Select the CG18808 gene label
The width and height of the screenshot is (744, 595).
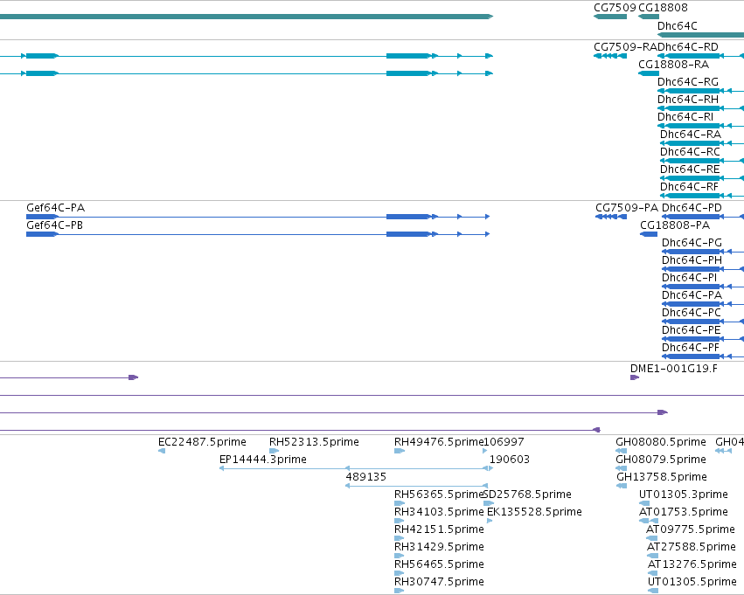click(x=663, y=8)
